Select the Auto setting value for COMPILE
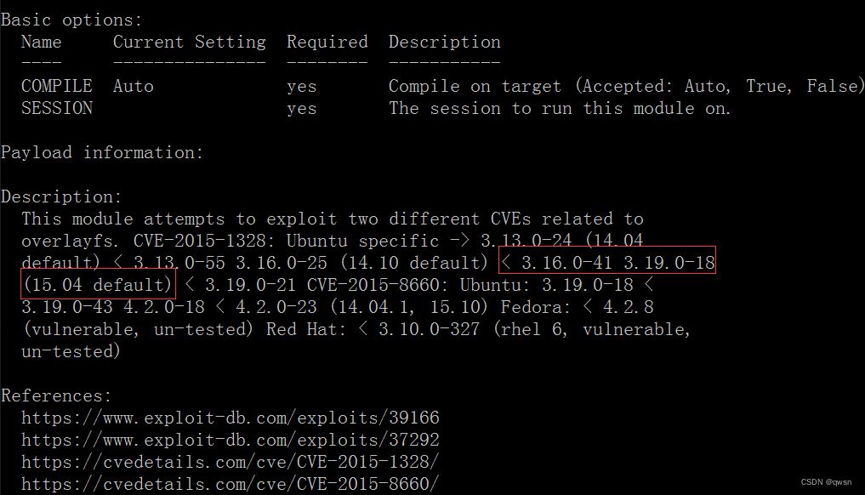The image size is (865, 495). pos(134,86)
